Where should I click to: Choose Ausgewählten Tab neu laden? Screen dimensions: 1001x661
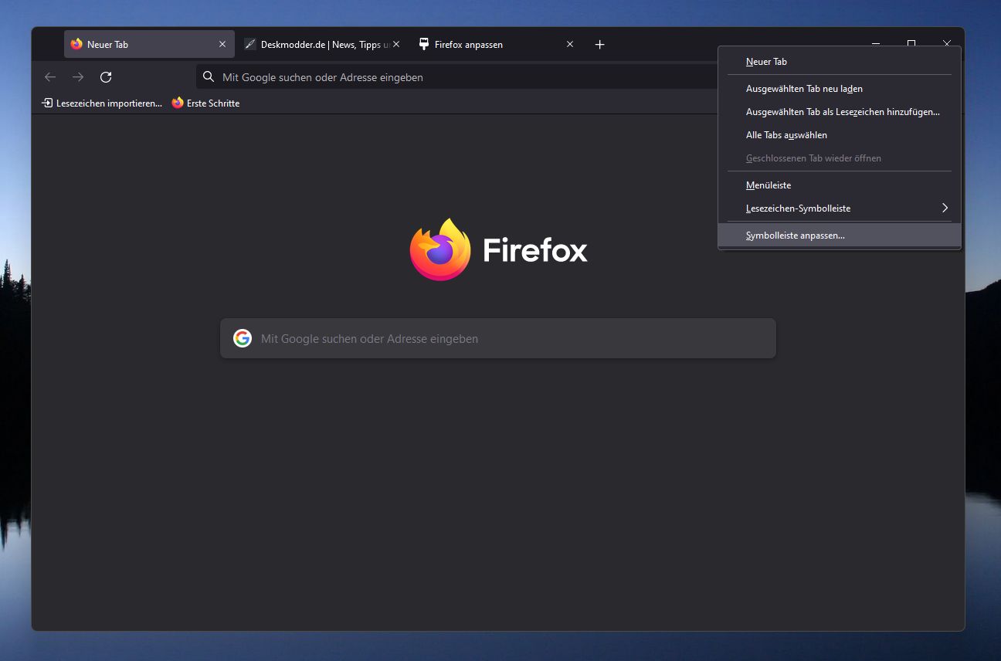(804, 89)
